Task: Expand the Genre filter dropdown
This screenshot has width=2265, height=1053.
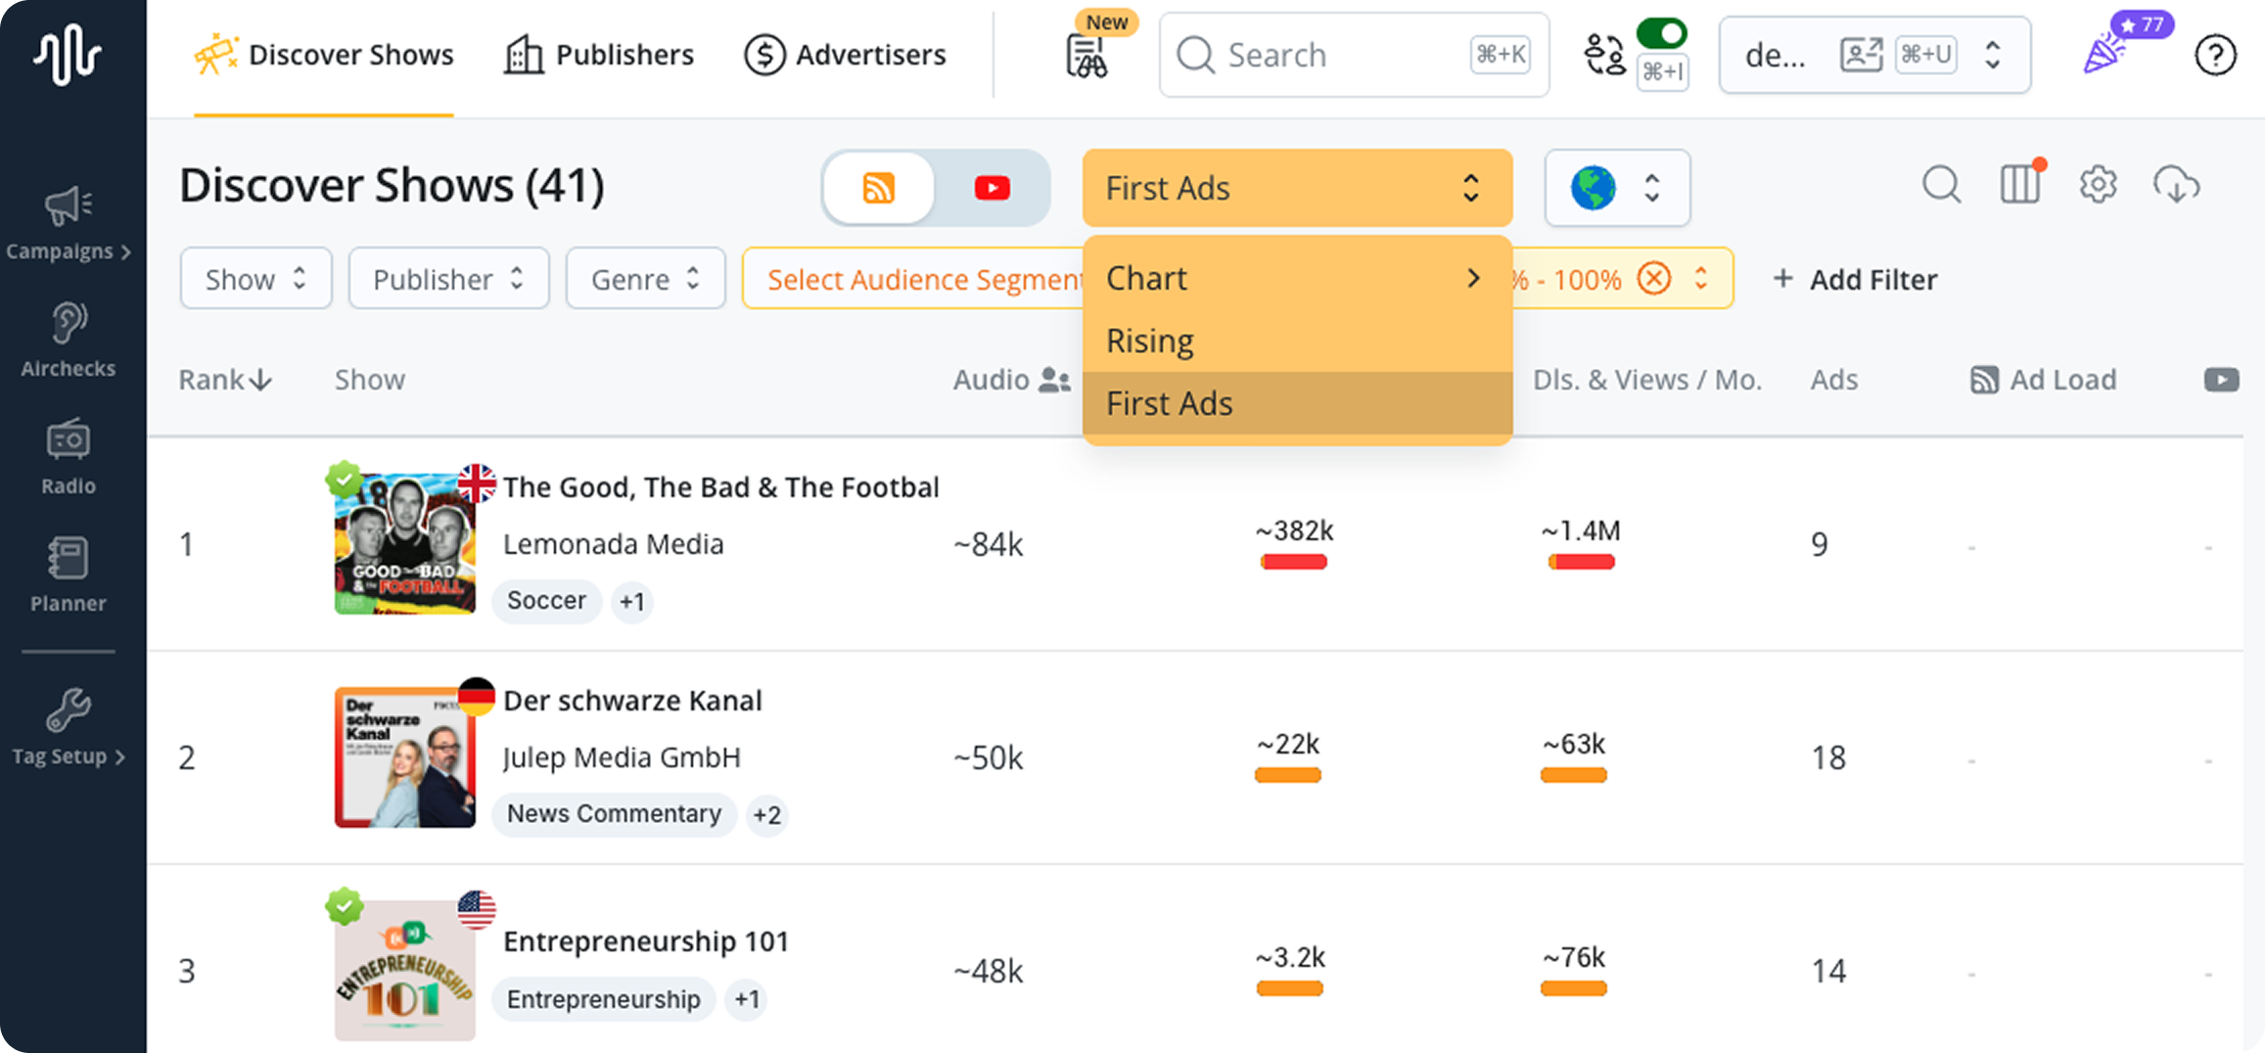Action: [x=645, y=279]
